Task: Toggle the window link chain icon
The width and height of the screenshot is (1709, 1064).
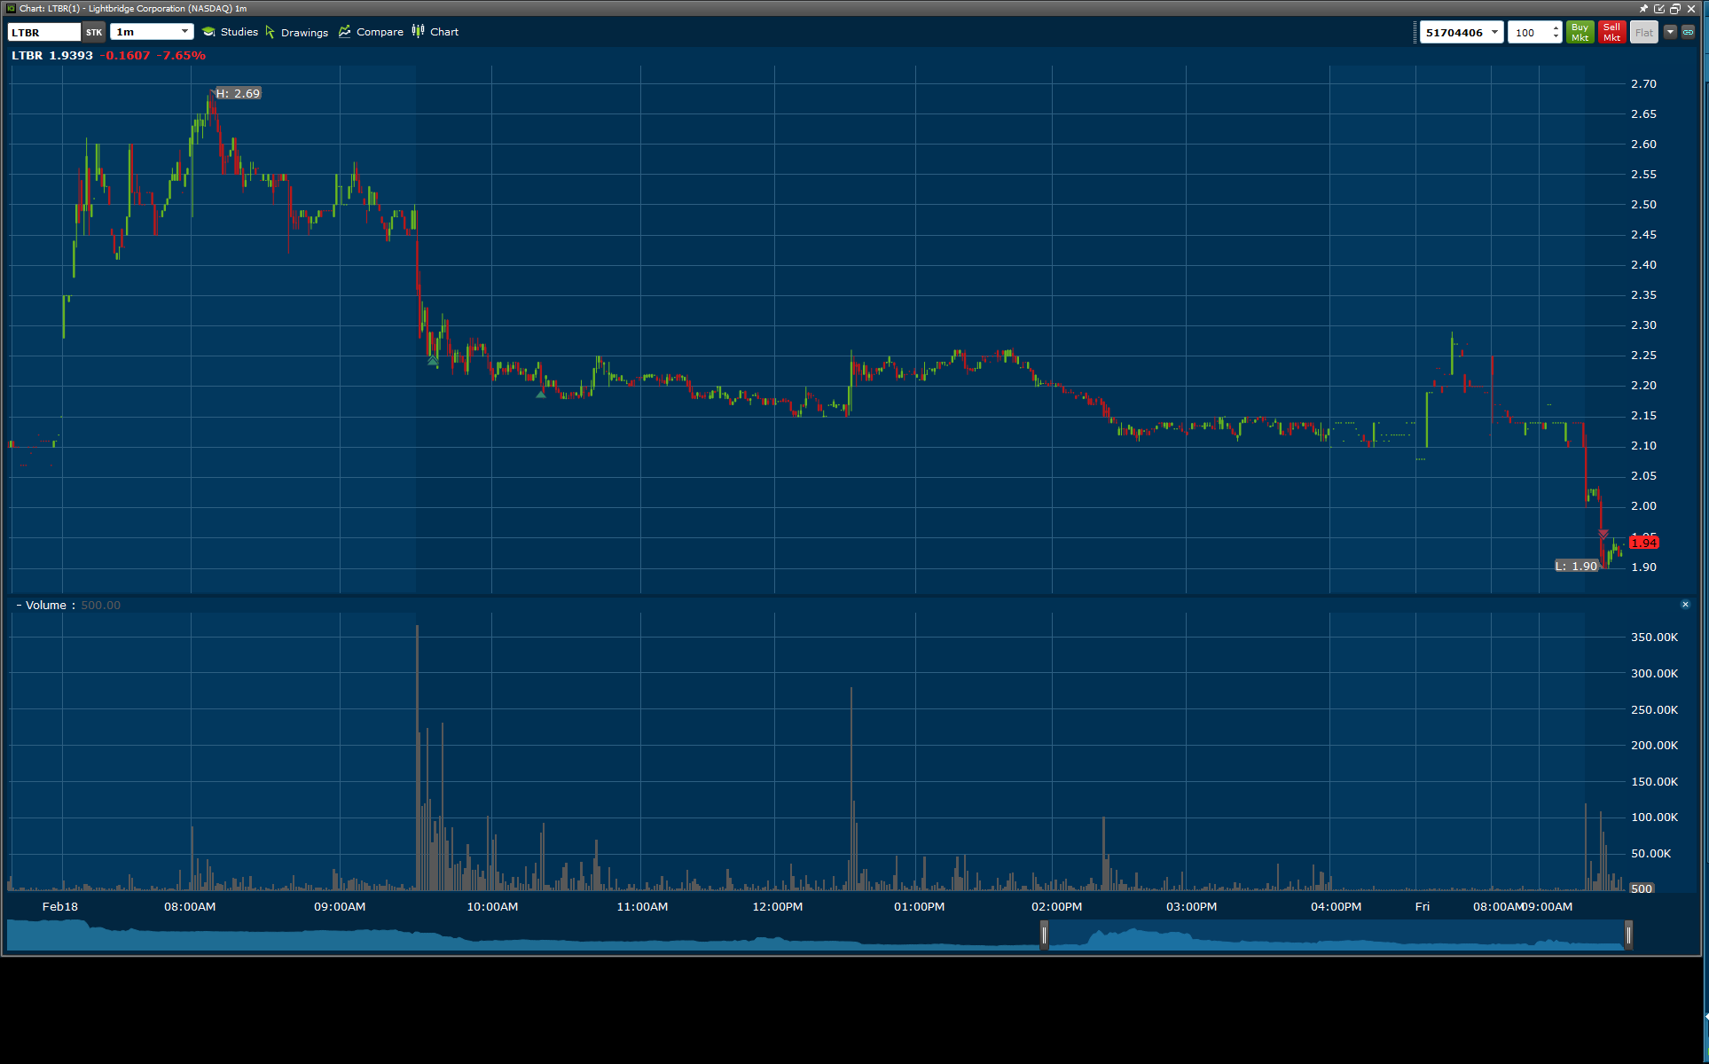Action: [x=1688, y=32]
